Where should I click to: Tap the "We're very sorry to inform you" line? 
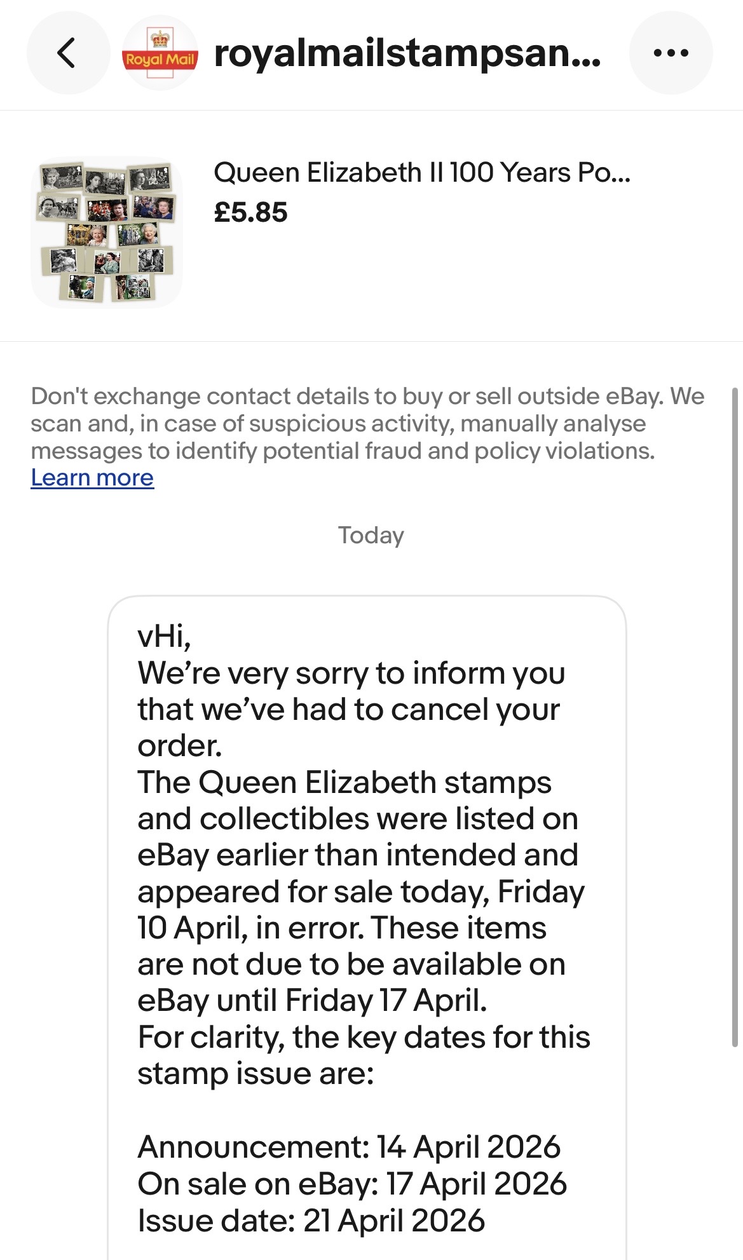tap(351, 673)
